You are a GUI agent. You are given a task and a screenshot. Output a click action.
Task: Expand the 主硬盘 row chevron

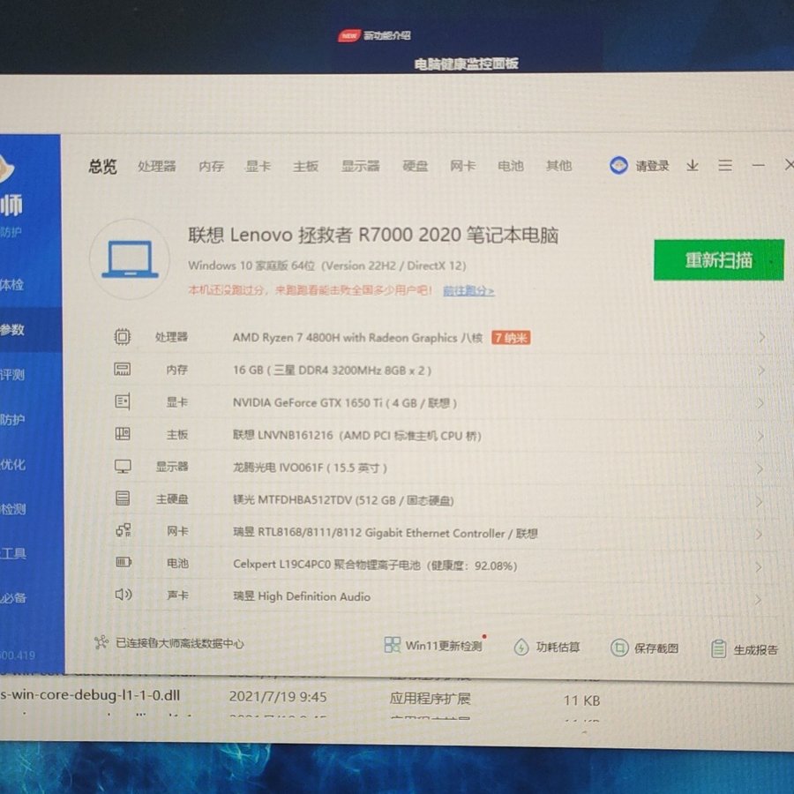pos(760,502)
